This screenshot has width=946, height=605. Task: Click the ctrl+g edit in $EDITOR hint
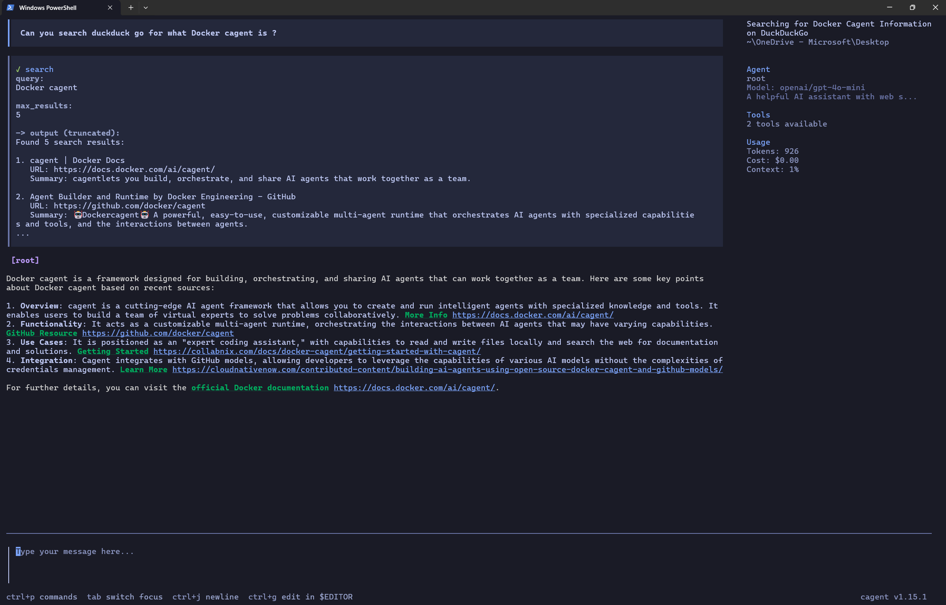[300, 597]
